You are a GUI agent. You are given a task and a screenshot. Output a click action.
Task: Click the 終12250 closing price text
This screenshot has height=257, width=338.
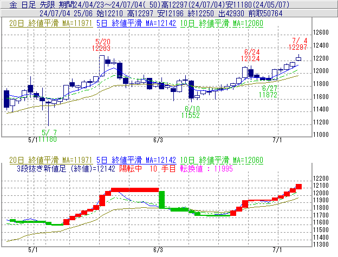click(x=200, y=14)
